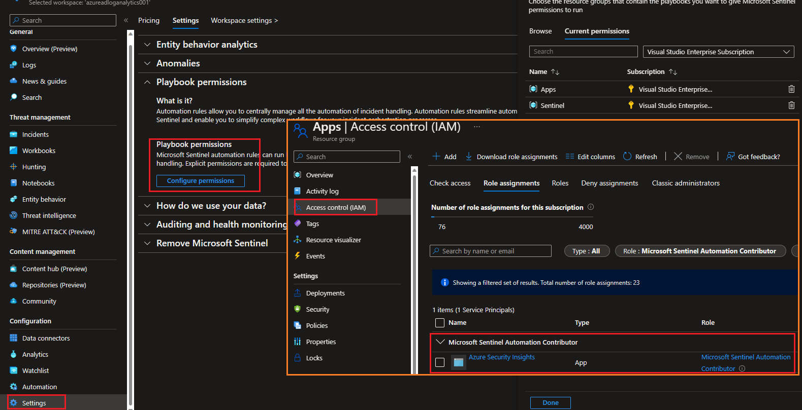802x410 pixels.
Task: Click the Events lightning icon
Action: 298,256
